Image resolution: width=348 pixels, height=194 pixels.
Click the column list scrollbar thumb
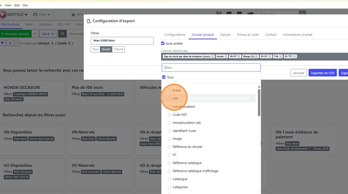pyautogui.click(x=259, y=103)
